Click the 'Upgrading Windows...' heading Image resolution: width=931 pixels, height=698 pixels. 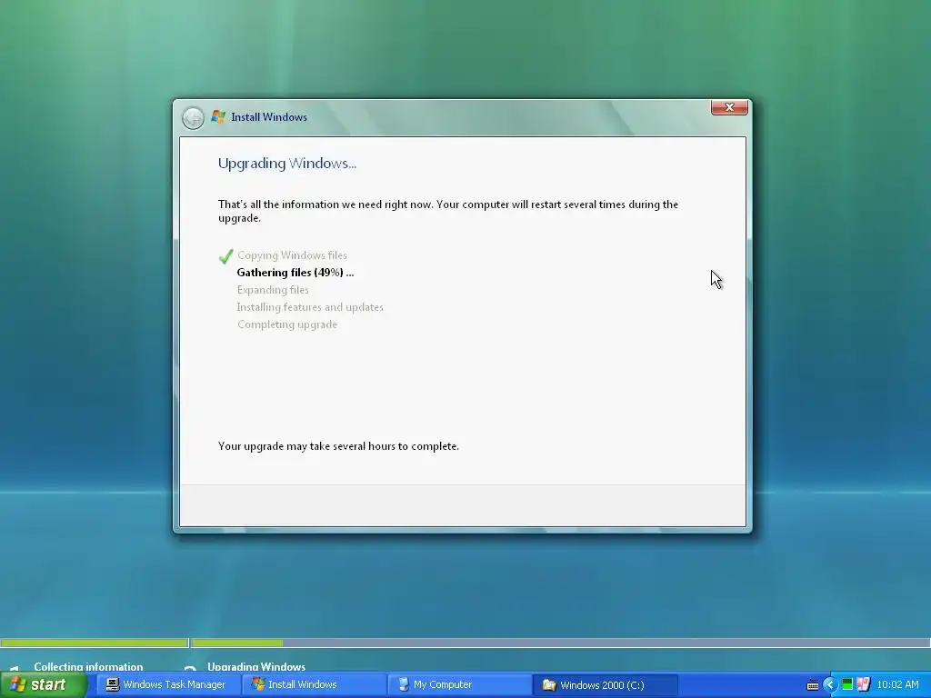pos(286,164)
